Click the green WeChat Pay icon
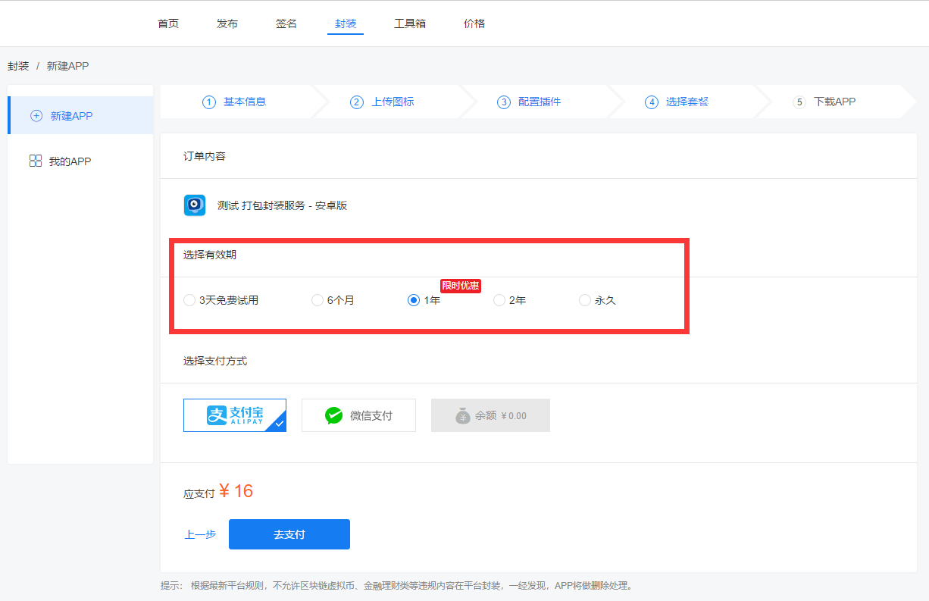Viewport: 929px width, 601px height. (x=333, y=415)
